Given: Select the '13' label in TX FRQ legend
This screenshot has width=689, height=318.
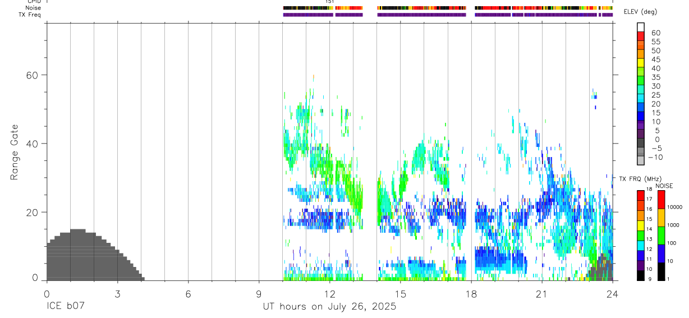Looking at the screenshot, I should pyautogui.click(x=649, y=239).
